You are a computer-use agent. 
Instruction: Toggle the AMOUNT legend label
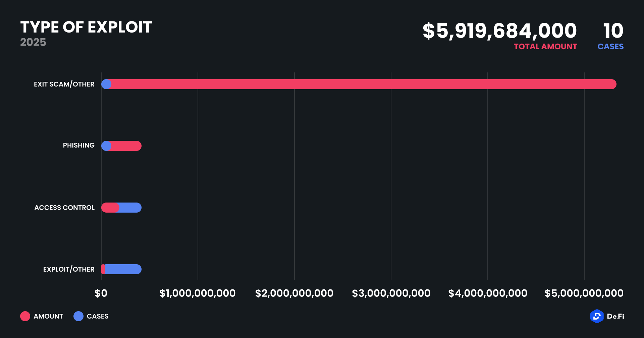(x=48, y=316)
